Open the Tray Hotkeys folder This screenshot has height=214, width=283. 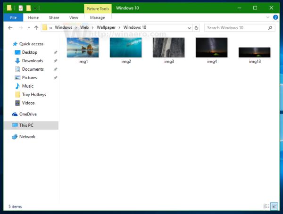click(34, 95)
